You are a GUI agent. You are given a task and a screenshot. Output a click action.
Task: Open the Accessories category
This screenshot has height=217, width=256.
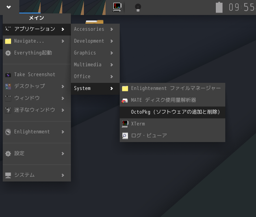point(95,29)
